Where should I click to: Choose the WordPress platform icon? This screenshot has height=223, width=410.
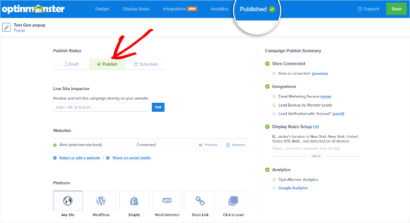pos(101,201)
